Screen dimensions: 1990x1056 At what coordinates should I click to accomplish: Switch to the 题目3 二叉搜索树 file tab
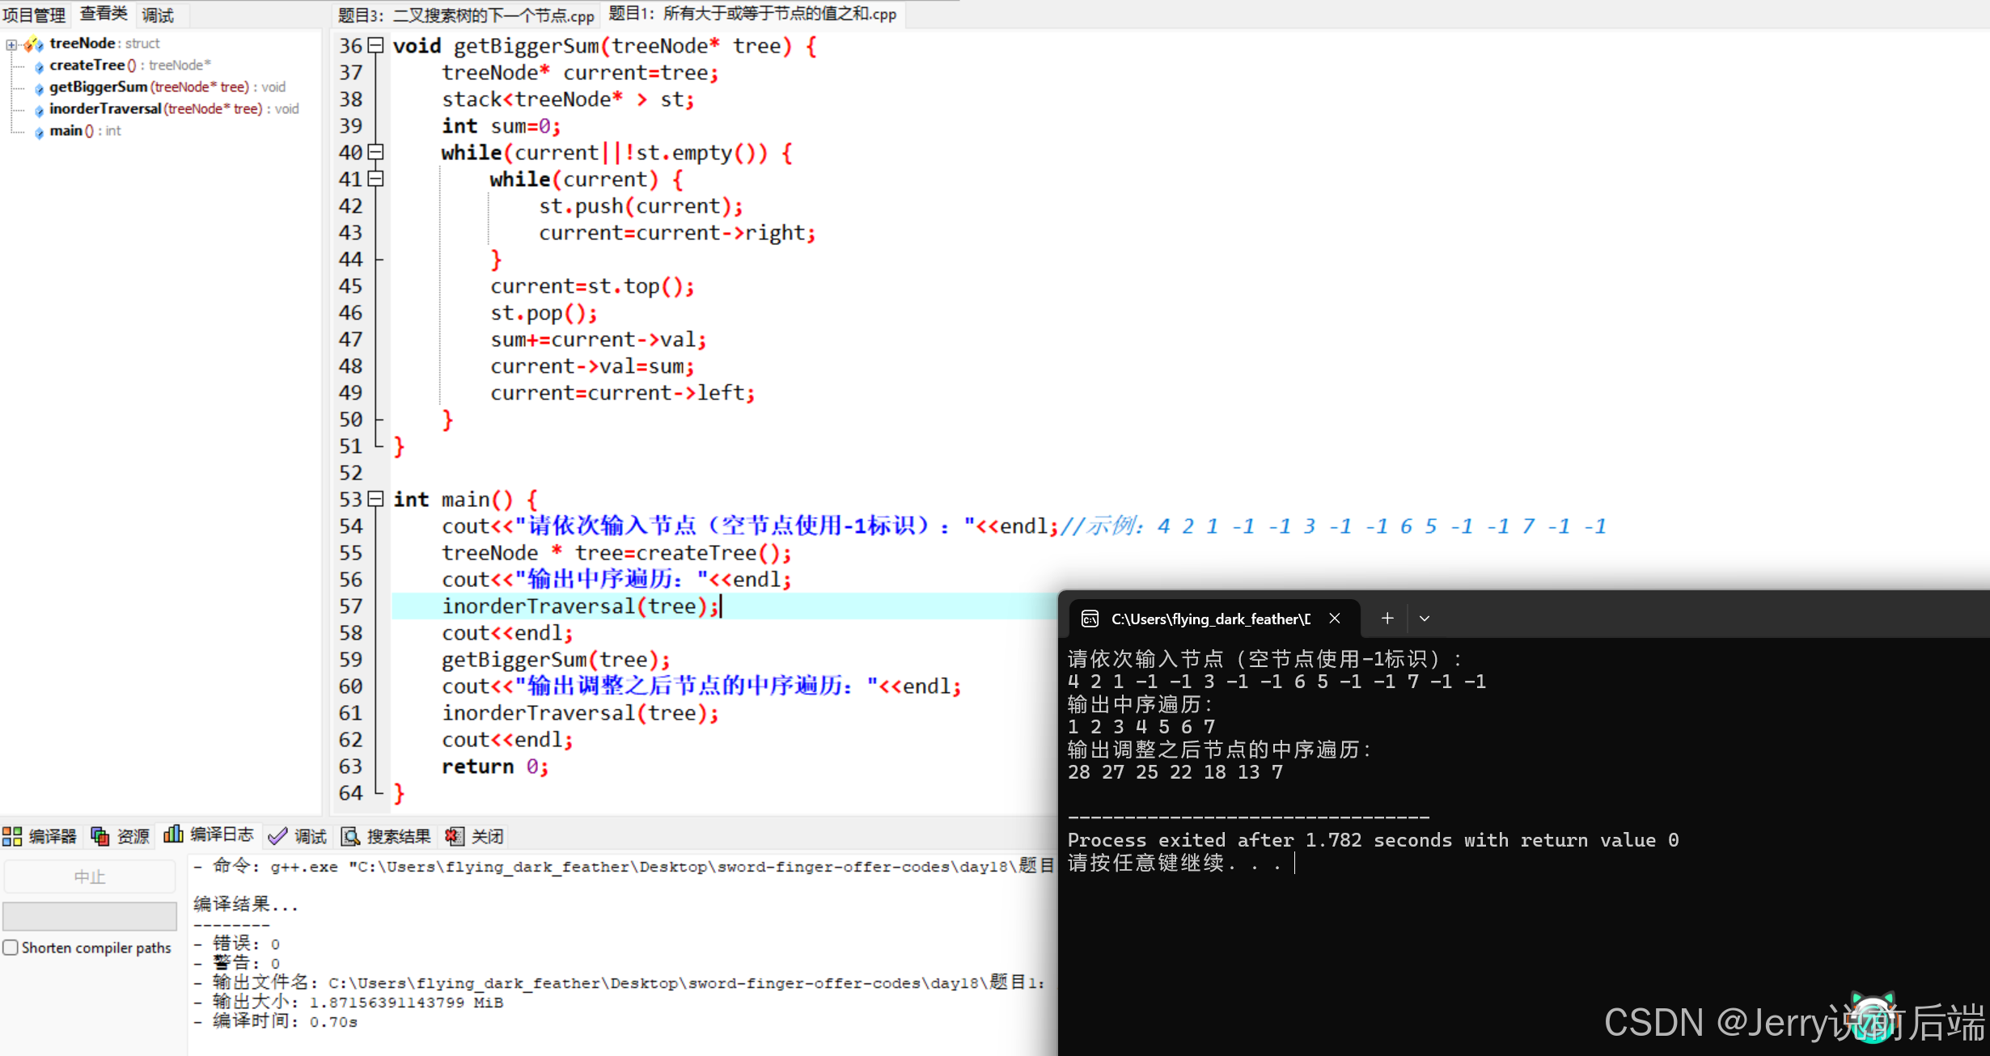pos(465,15)
